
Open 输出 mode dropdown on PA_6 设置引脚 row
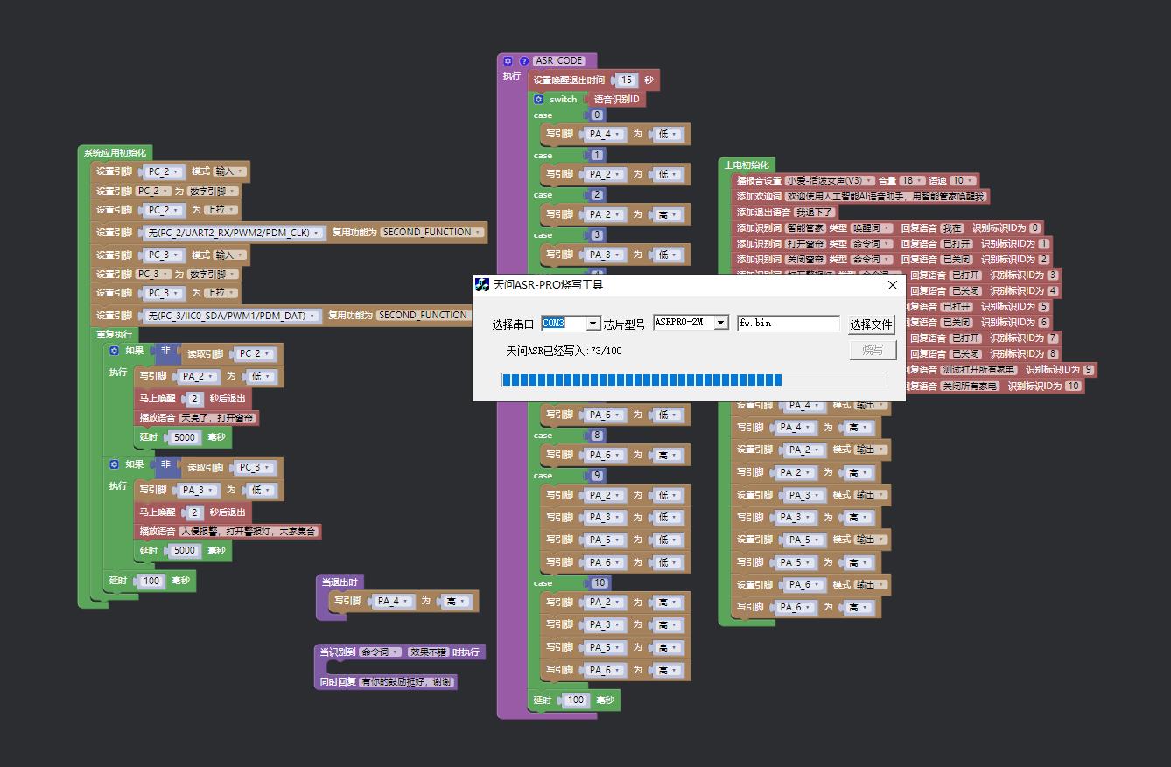[x=870, y=584]
